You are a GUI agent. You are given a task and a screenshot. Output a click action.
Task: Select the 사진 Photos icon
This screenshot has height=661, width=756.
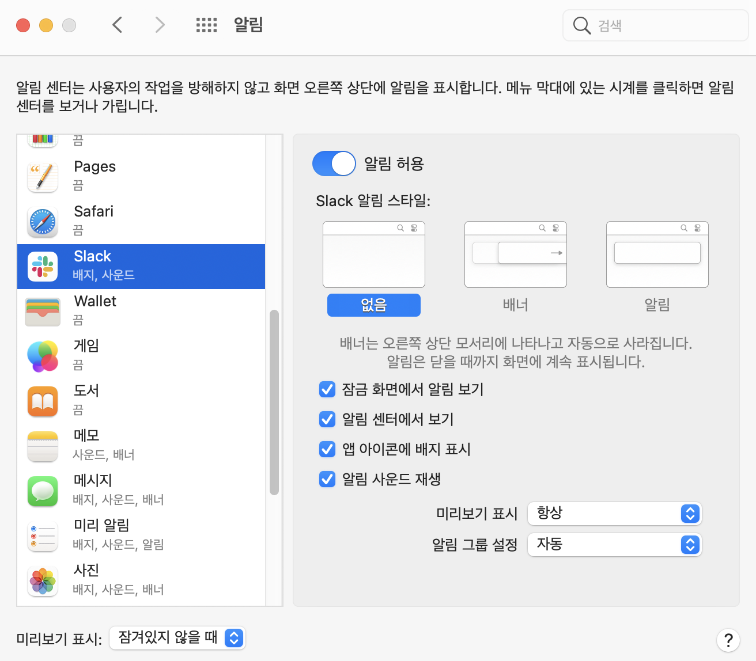coord(43,581)
